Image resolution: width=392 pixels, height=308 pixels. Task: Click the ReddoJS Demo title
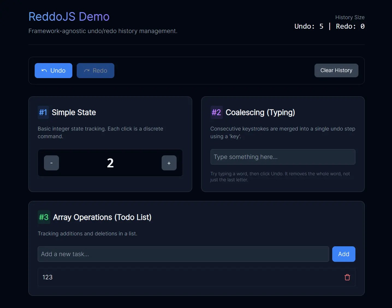pos(69,17)
